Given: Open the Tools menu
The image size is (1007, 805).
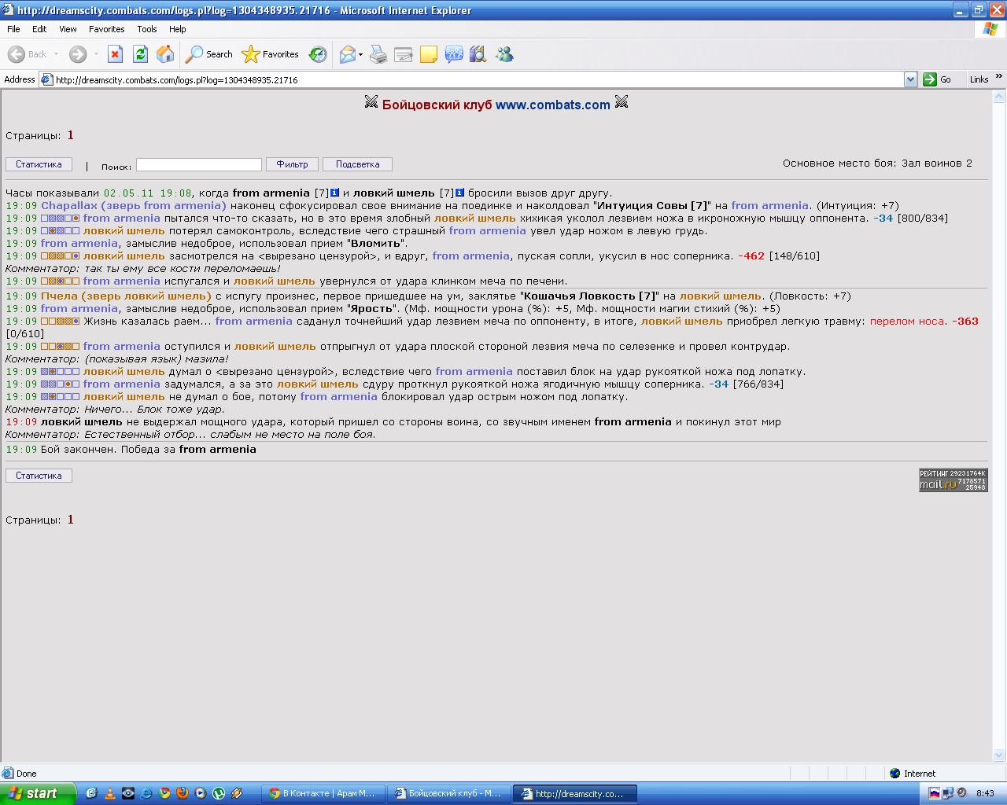Looking at the screenshot, I should [x=147, y=29].
